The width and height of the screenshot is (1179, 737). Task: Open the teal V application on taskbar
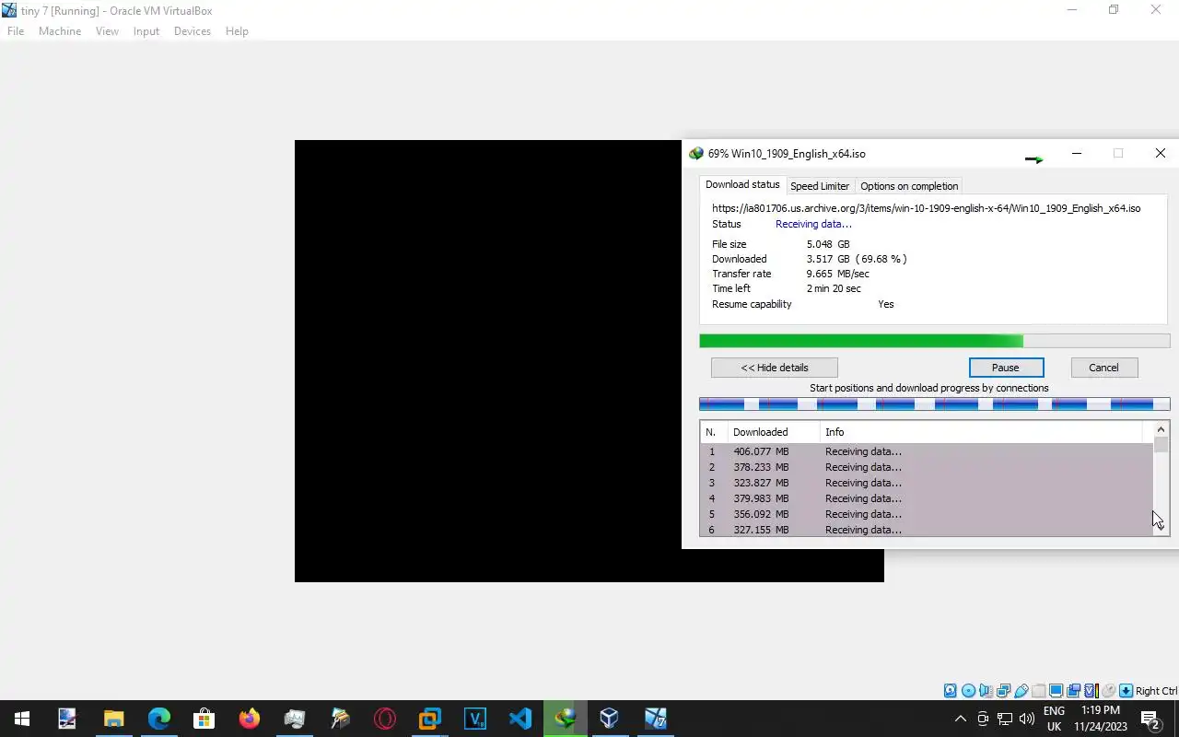pyautogui.click(x=475, y=718)
